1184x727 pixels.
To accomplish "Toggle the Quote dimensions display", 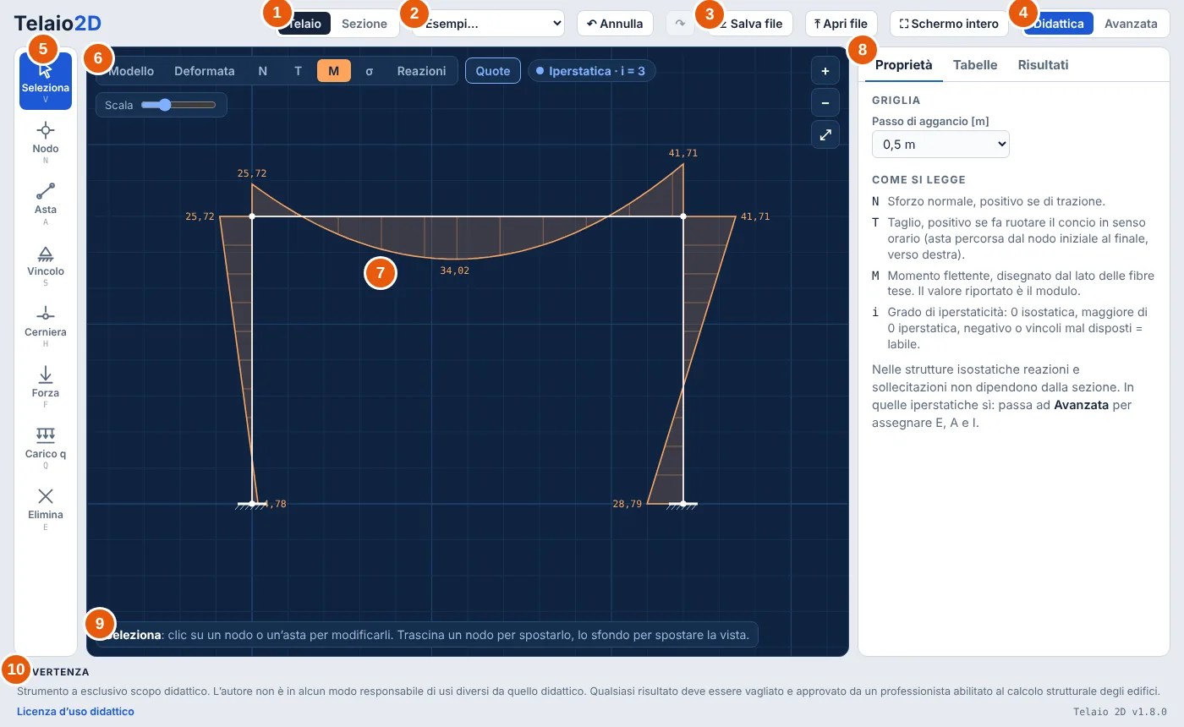I will click(493, 71).
